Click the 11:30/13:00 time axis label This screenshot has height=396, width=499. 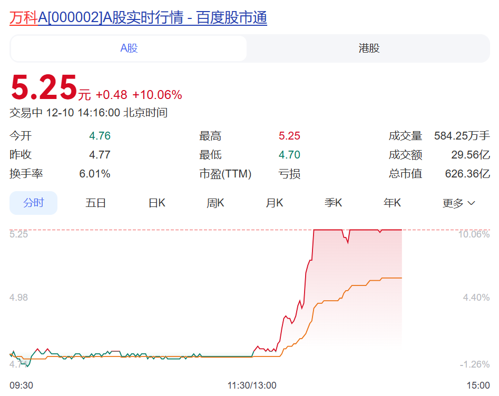[252, 385]
